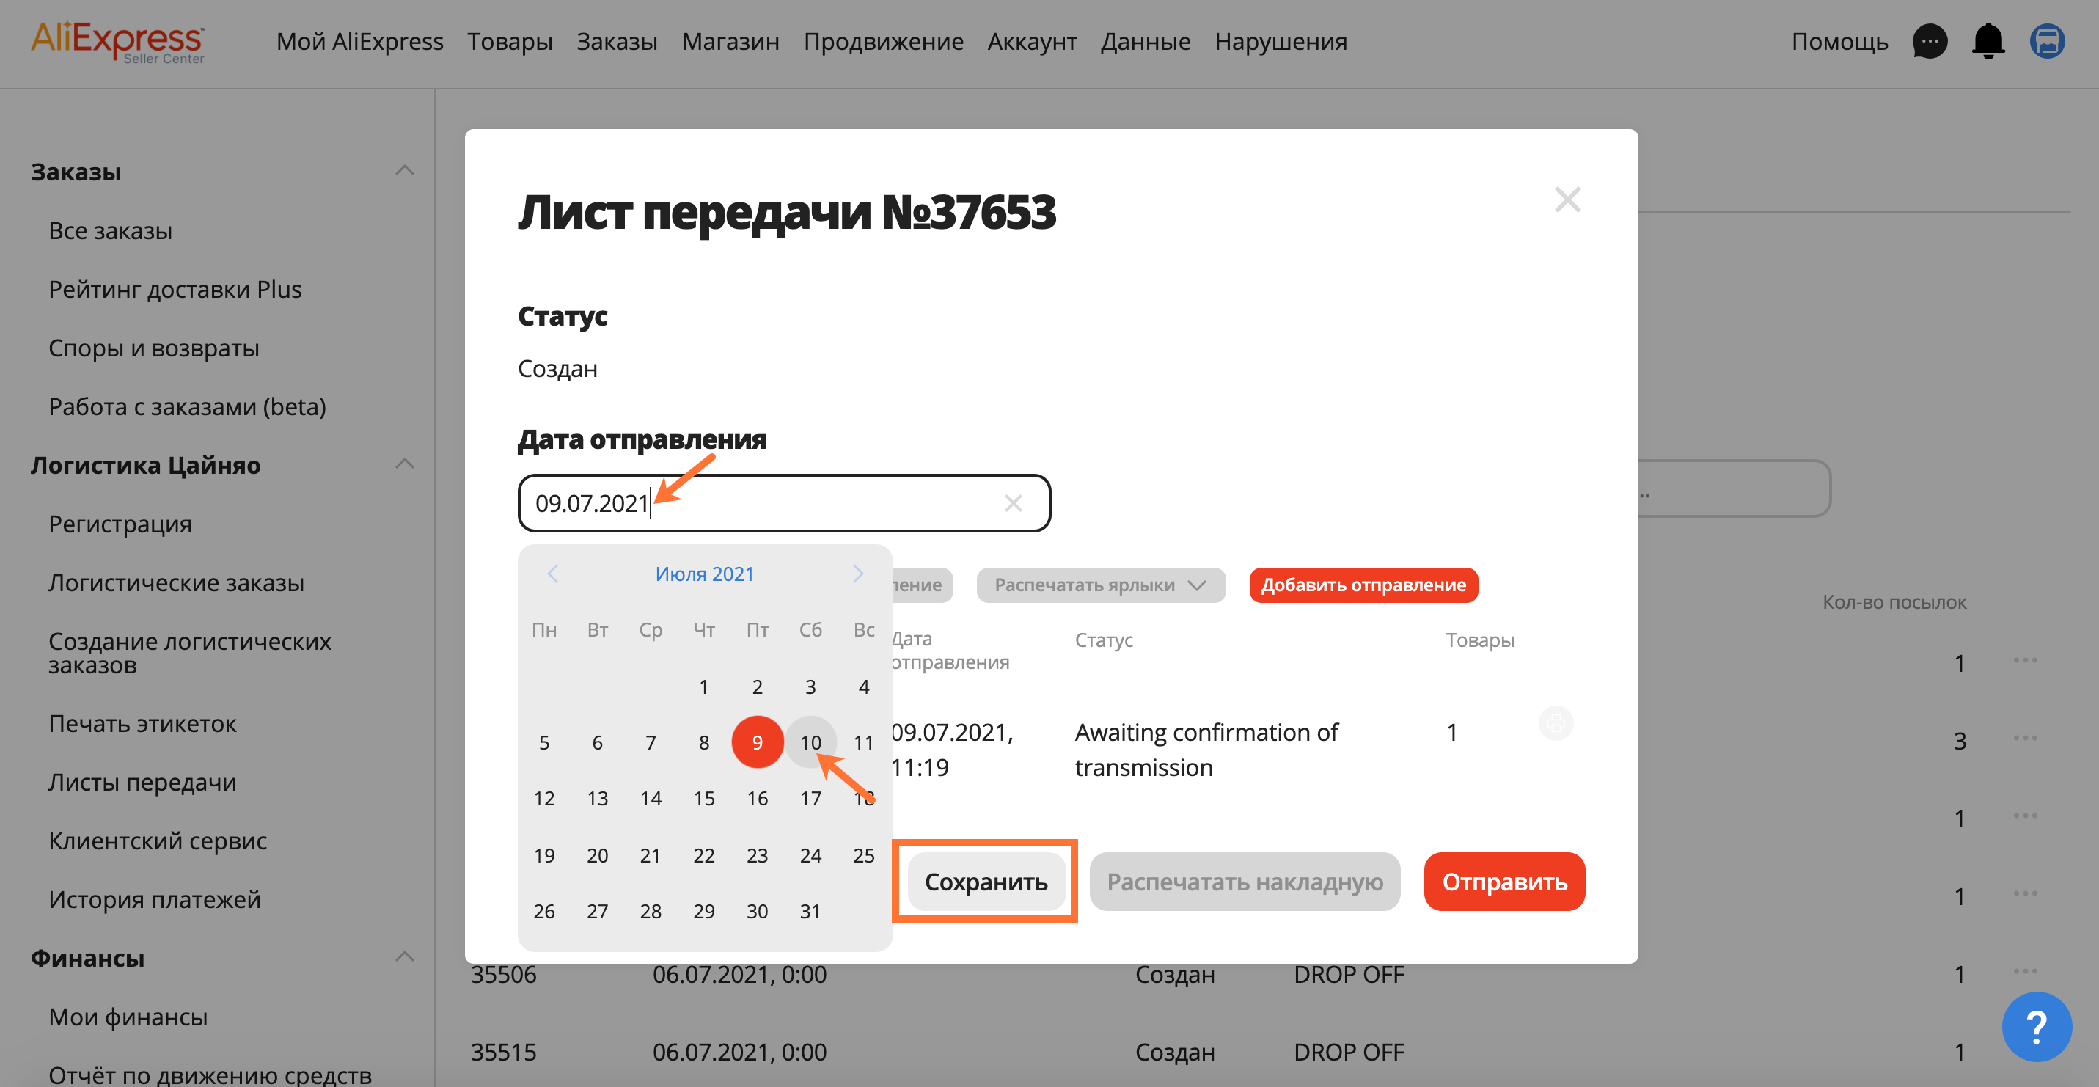
Task: Choose July 23 in the calendar
Action: (x=758, y=855)
